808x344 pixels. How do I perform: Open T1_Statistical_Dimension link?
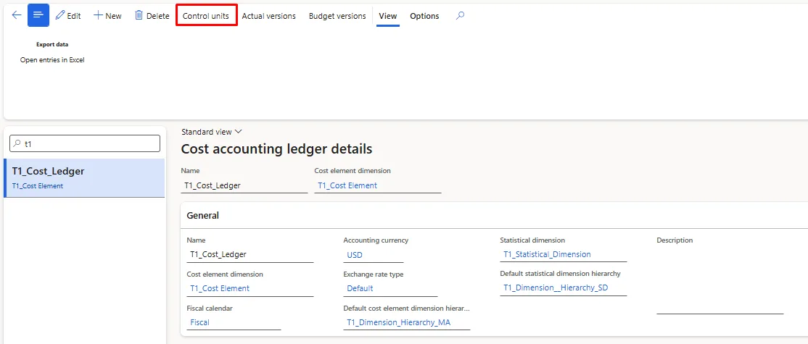pyautogui.click(x=548, y=254)
